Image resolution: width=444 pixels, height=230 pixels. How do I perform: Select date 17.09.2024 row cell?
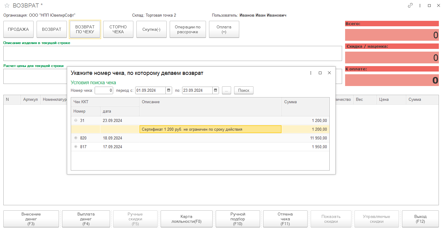tap(120, 147)
